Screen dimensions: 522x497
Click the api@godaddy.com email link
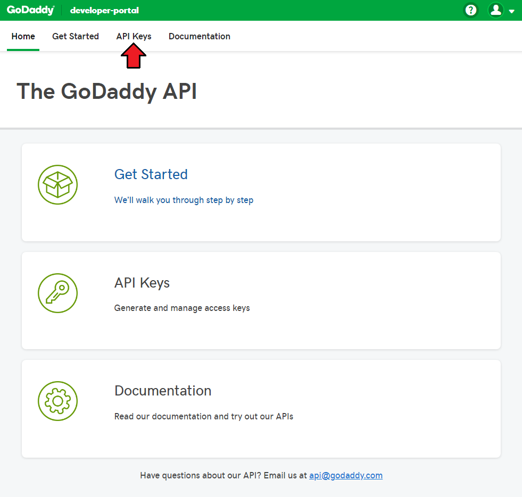346,475
